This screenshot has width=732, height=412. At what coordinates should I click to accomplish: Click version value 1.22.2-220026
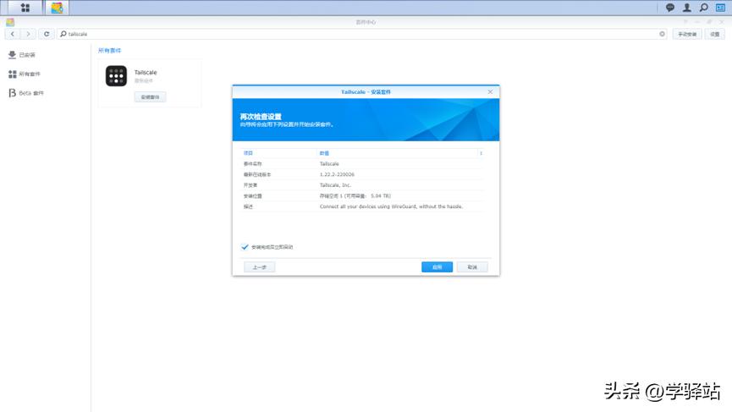337,174
